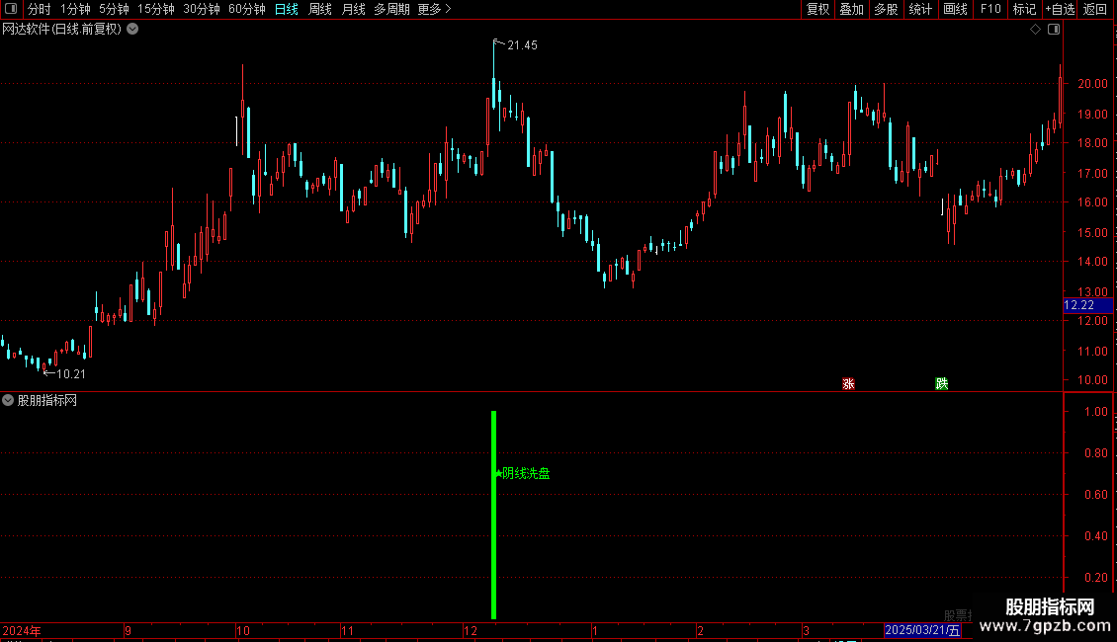Click the 叠加 overlay button
Image resolution: width=1117 pixels, height=642 pixels.
point(851,9)
